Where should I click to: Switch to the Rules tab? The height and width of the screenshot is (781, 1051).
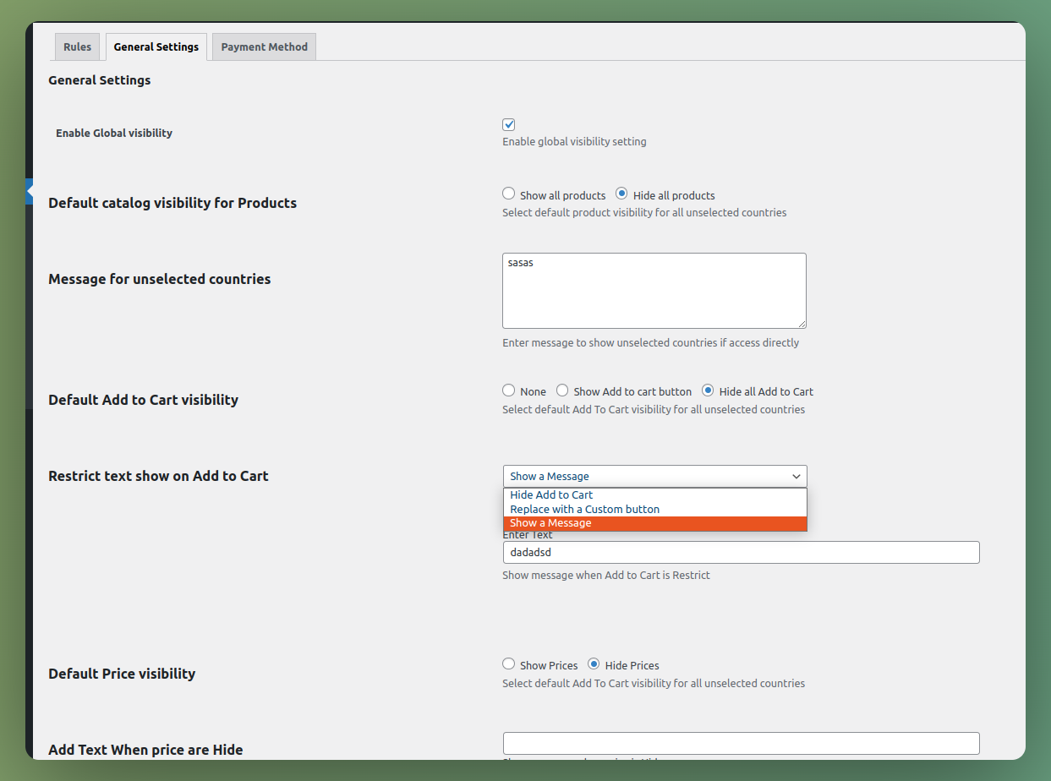[x=77, y=47]
